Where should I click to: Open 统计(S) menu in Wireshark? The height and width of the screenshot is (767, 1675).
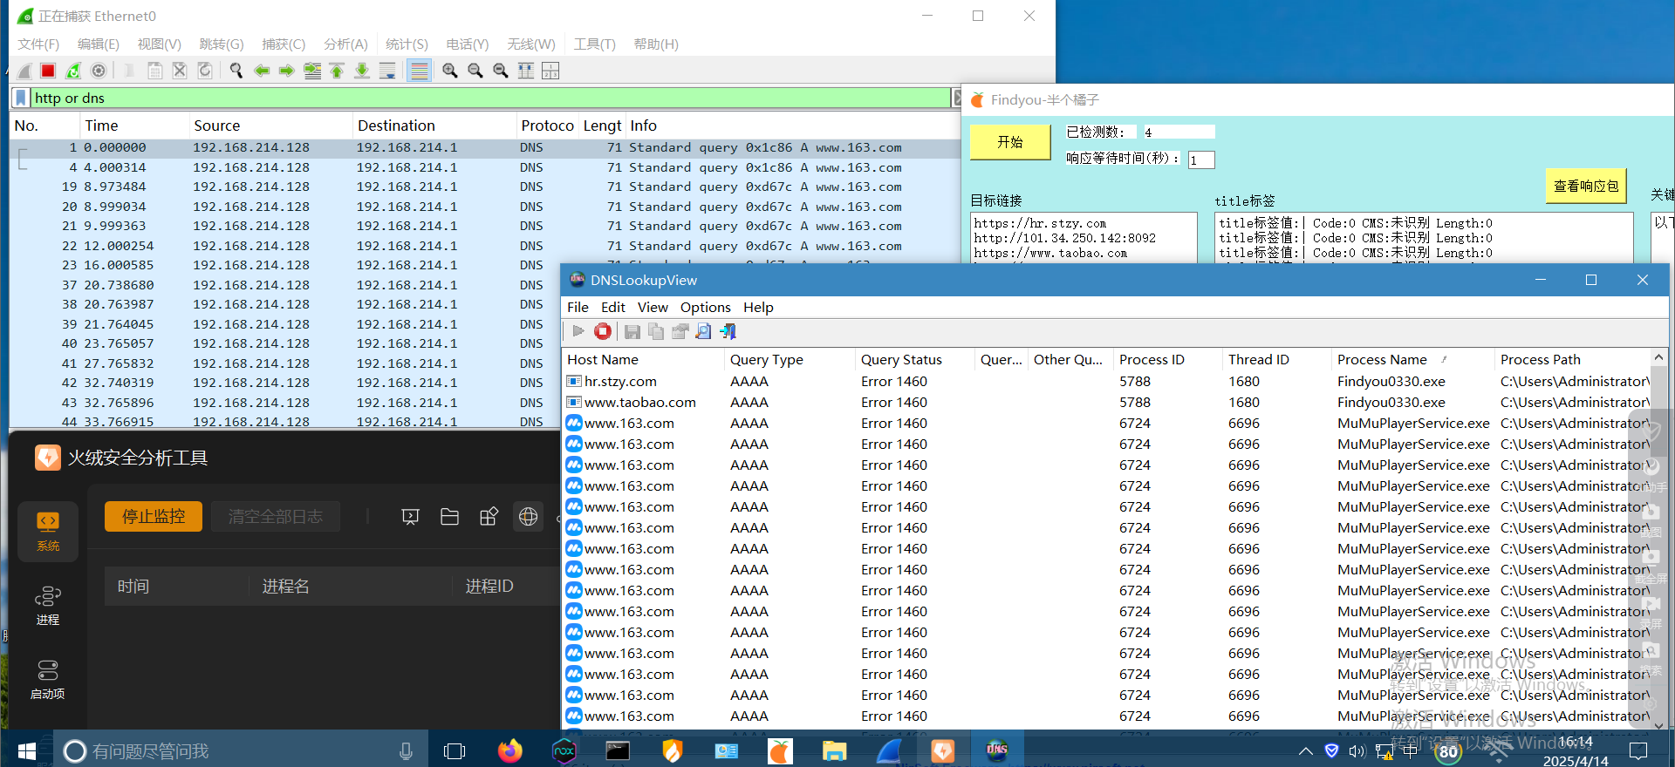click(x=407, y=44)
